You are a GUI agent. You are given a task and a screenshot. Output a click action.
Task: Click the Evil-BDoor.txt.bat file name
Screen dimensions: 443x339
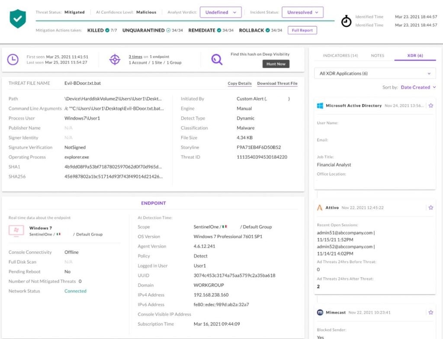click(83, 83)
